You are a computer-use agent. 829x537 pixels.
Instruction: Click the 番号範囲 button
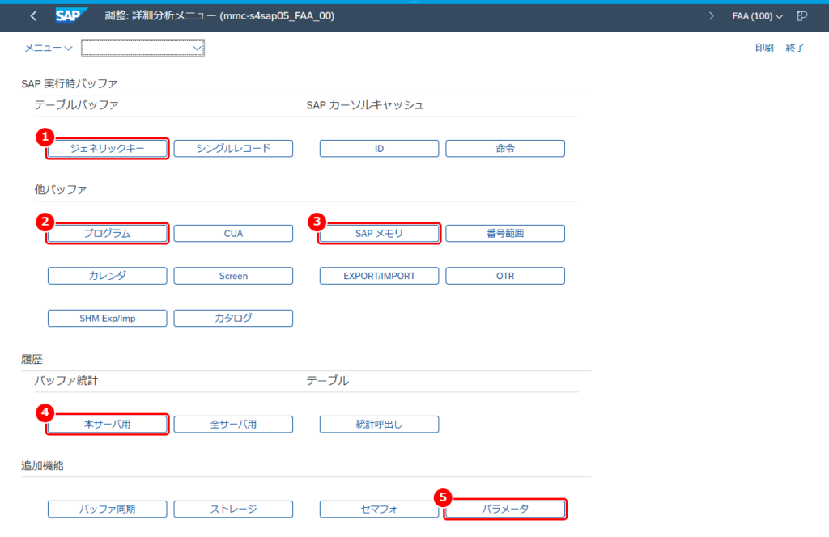click(x=505, y=234)
